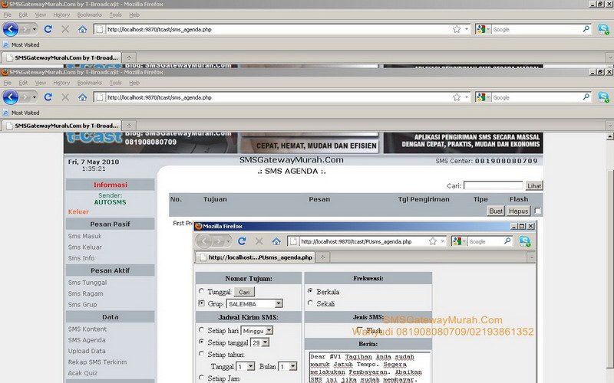The height and width of the screenshot is (383, 614).
Task: Click the Most Visited bookmark icon just above the t-cast page
Action: click(5, 113)
